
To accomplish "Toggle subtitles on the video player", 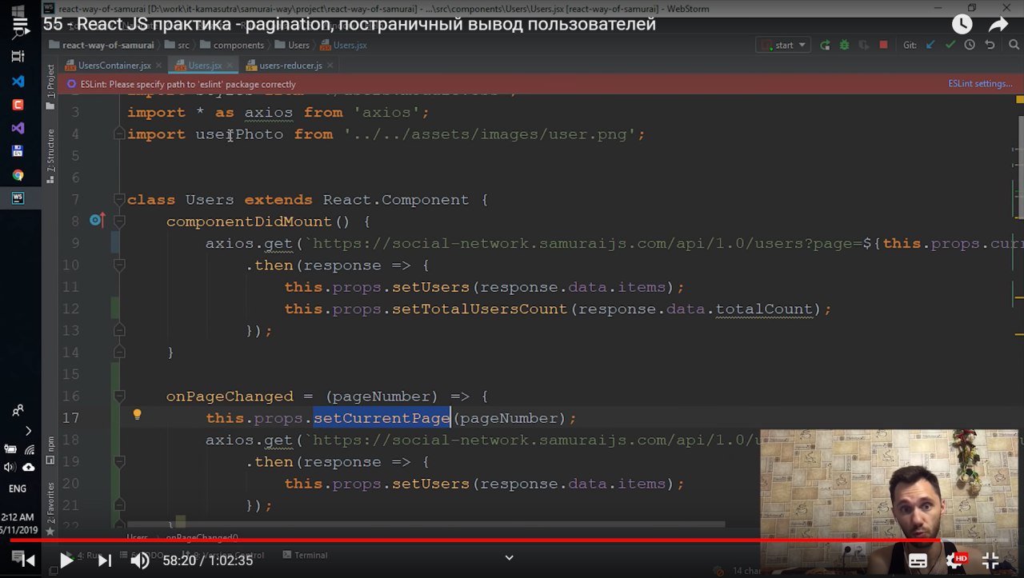I will coord(918,560).
